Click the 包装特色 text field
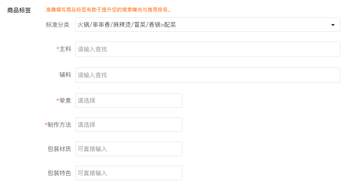 point(129,173)
